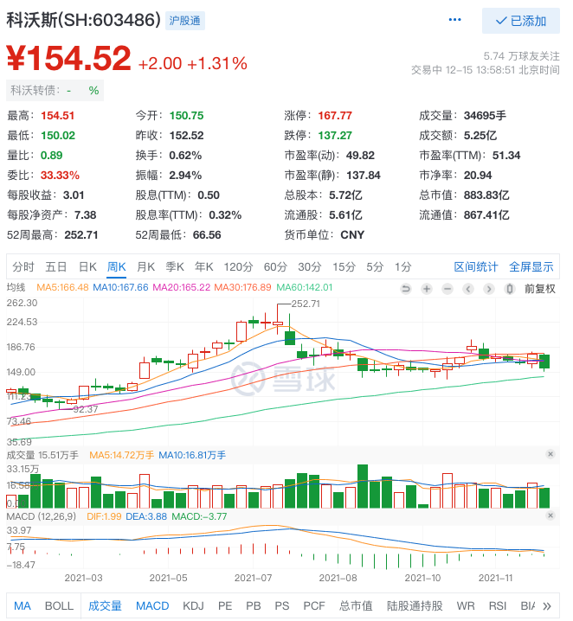Switch to 1分 interval

(x=403, y=266)
